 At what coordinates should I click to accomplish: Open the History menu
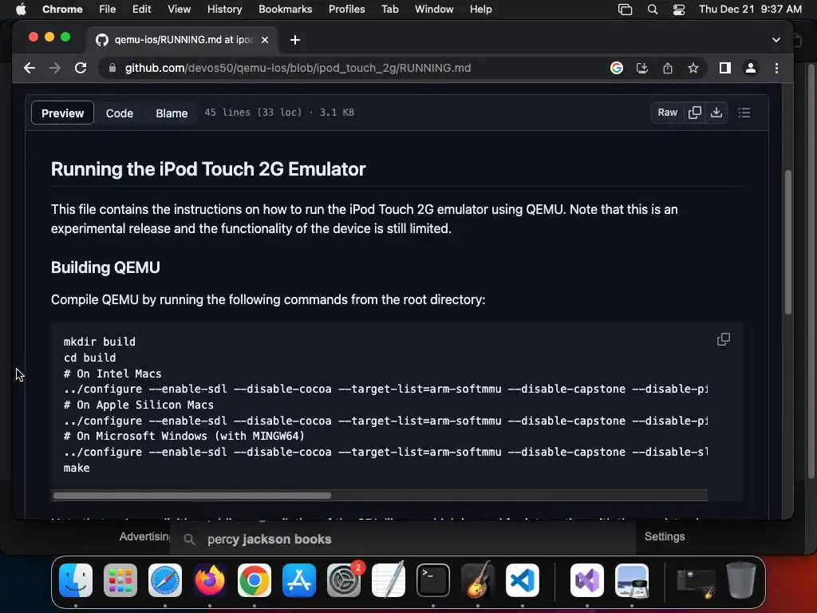(224, 10)
